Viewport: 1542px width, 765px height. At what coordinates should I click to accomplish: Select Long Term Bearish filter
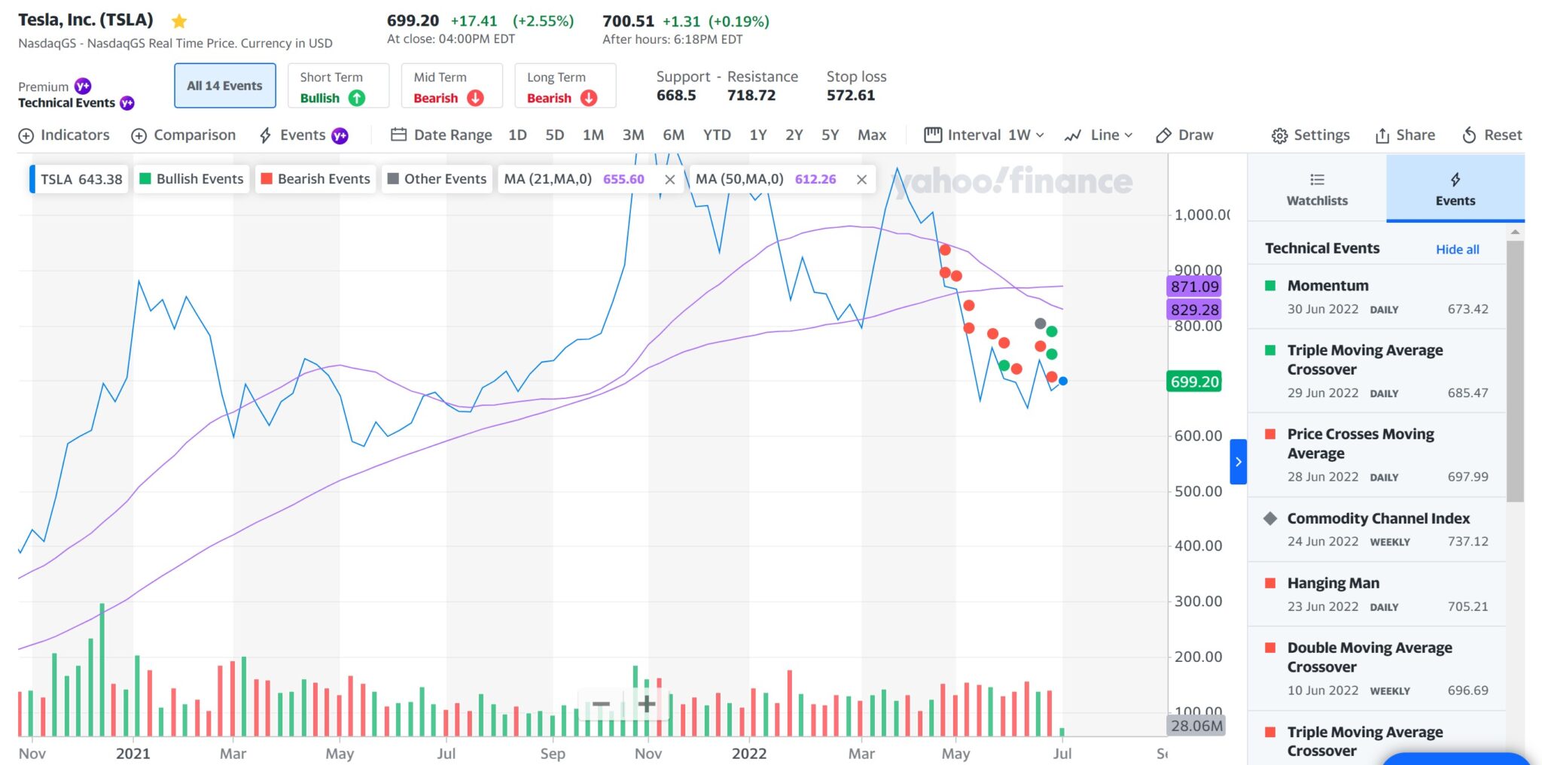coord(565,86)
